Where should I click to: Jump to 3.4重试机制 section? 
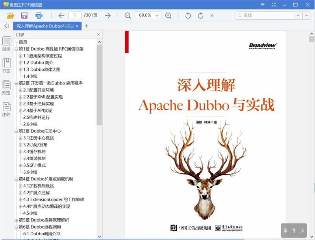34,158
